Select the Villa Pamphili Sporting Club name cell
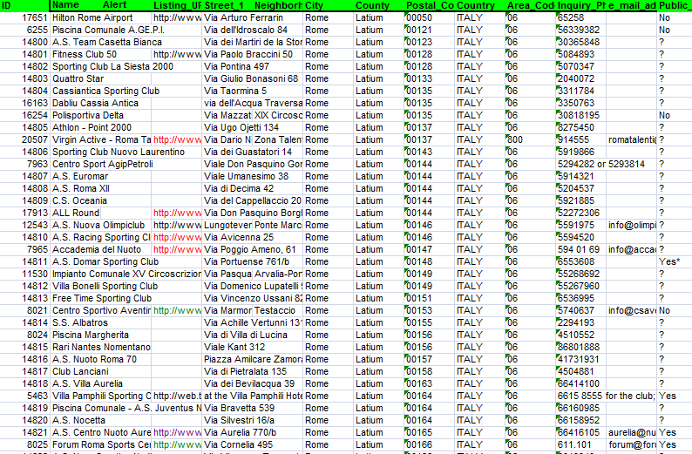 point(101,396)
